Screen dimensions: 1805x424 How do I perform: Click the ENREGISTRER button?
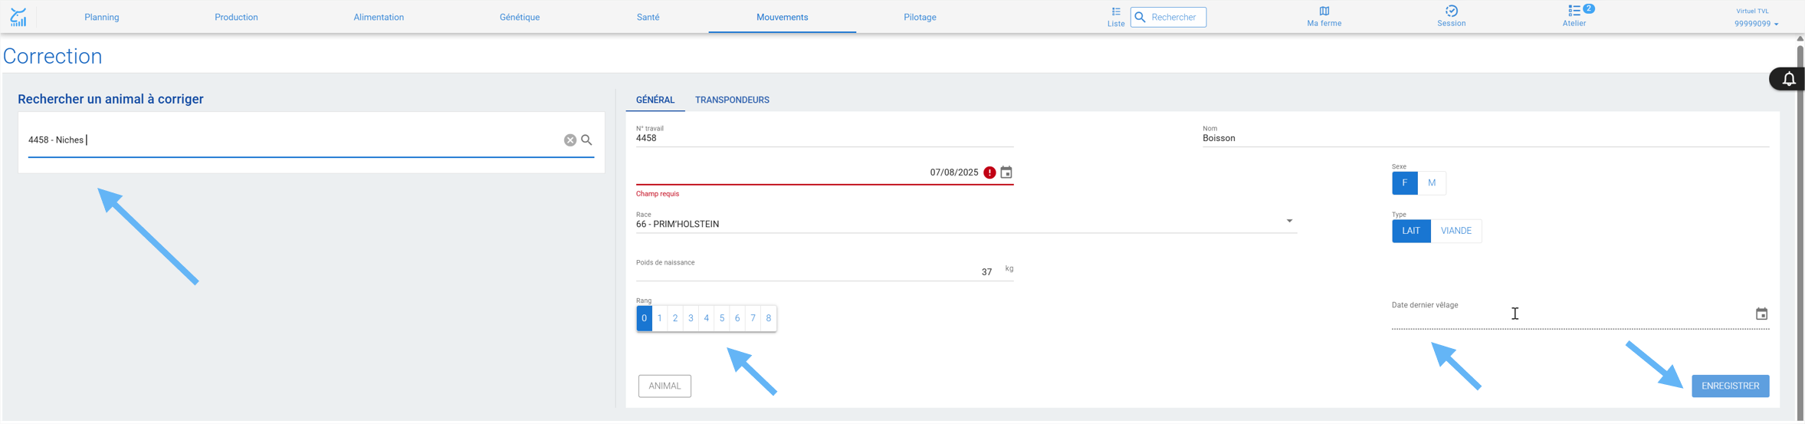pos(1730,386)
